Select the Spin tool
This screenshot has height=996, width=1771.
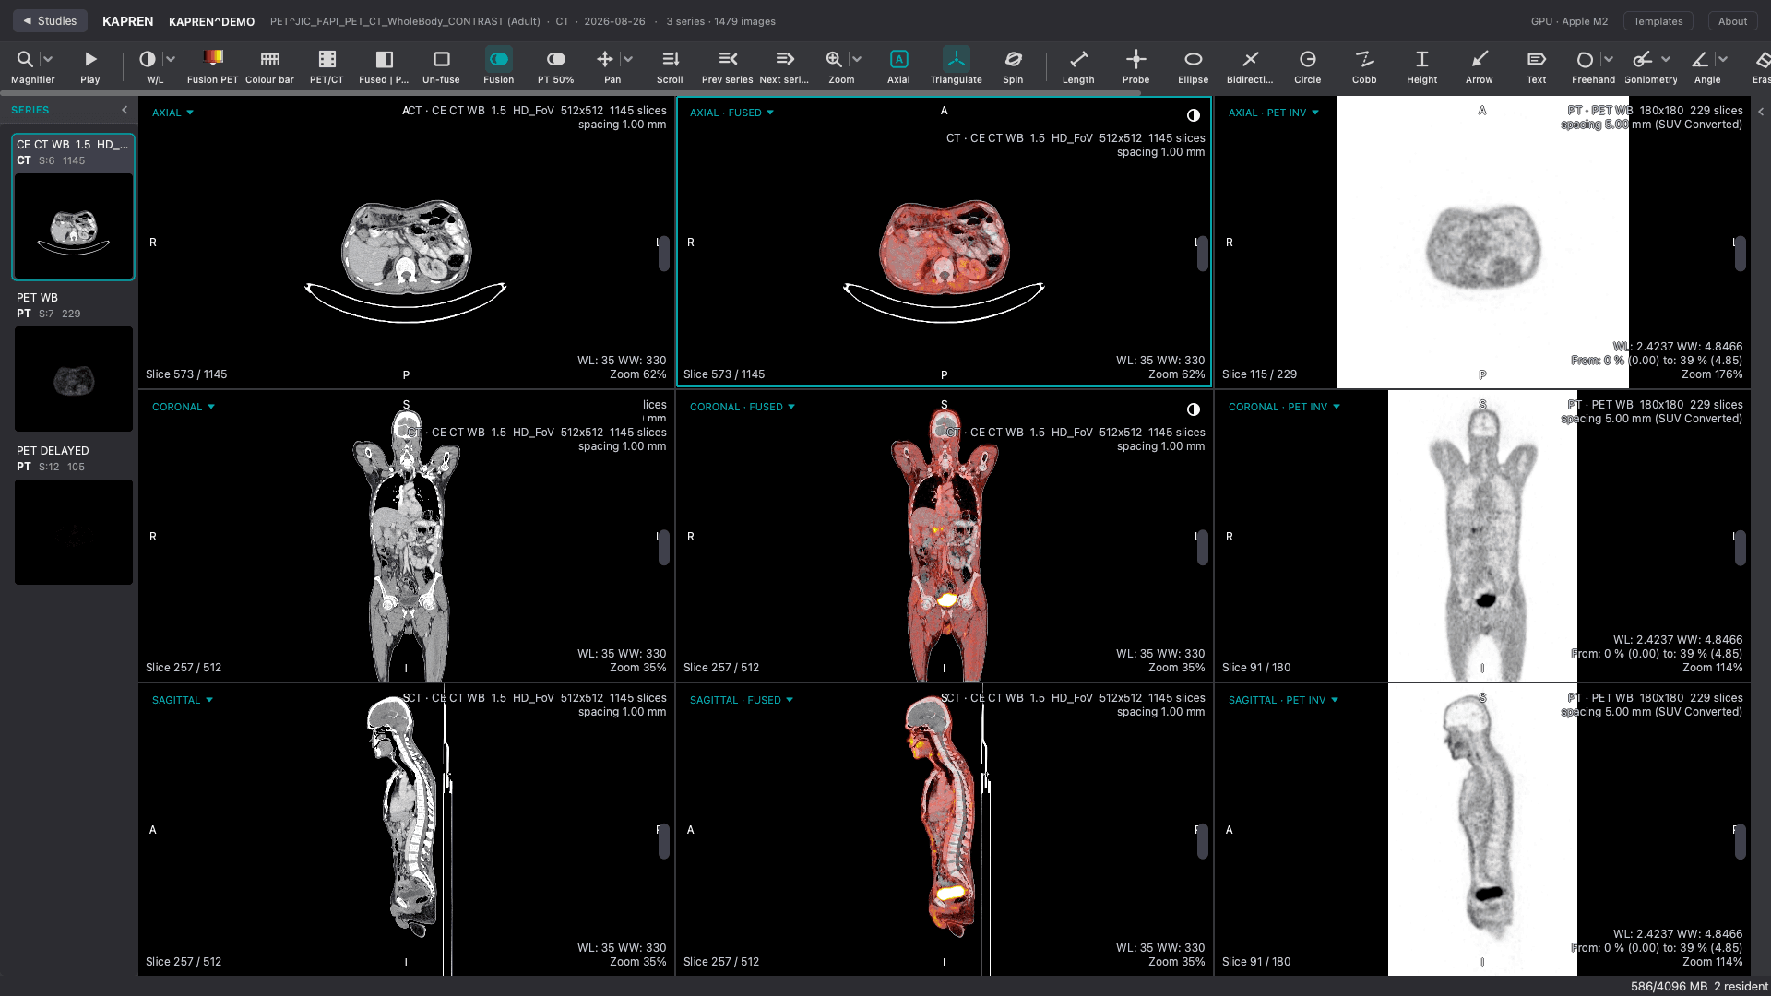coord(1013,66)
